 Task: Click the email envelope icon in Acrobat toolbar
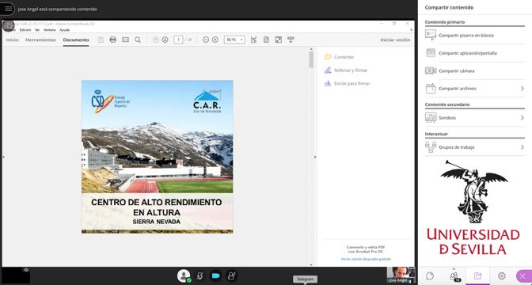(126, 40)
